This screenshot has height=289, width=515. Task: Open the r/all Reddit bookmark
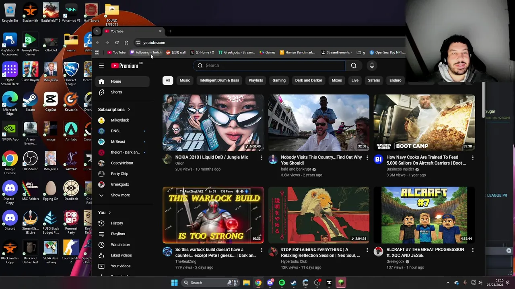point(176,53)
